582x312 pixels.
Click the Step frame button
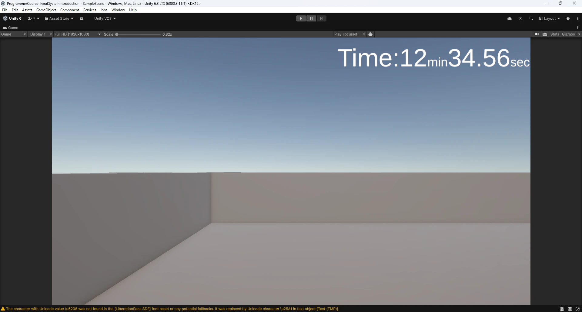click(x=321, y=18)
